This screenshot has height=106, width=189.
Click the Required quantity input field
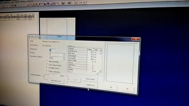point(53,50)
